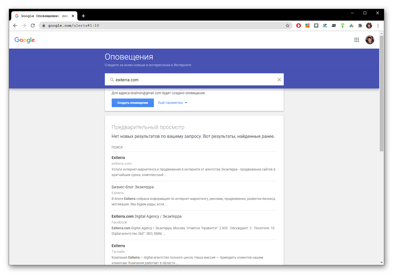This screenshot has width=393, height=274.
Task: Click the Chrome profile avatar in toolbar
Action: [x=369, y=26]
